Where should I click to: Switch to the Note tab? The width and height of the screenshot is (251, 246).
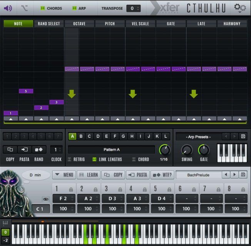pos(18,24)
